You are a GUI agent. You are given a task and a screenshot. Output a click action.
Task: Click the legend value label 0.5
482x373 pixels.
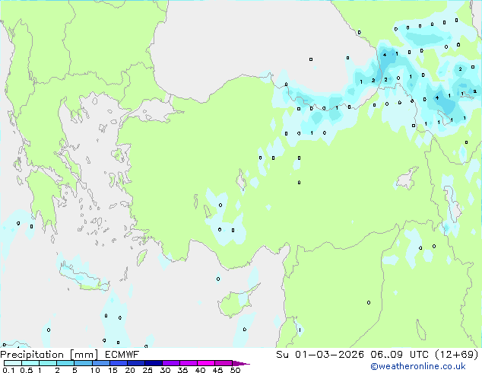[27, 370]
